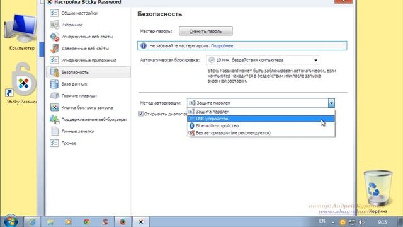This screenshot has height=227, width=403.
Task: Launch Firefox from the taskbar
Action: 123,222
